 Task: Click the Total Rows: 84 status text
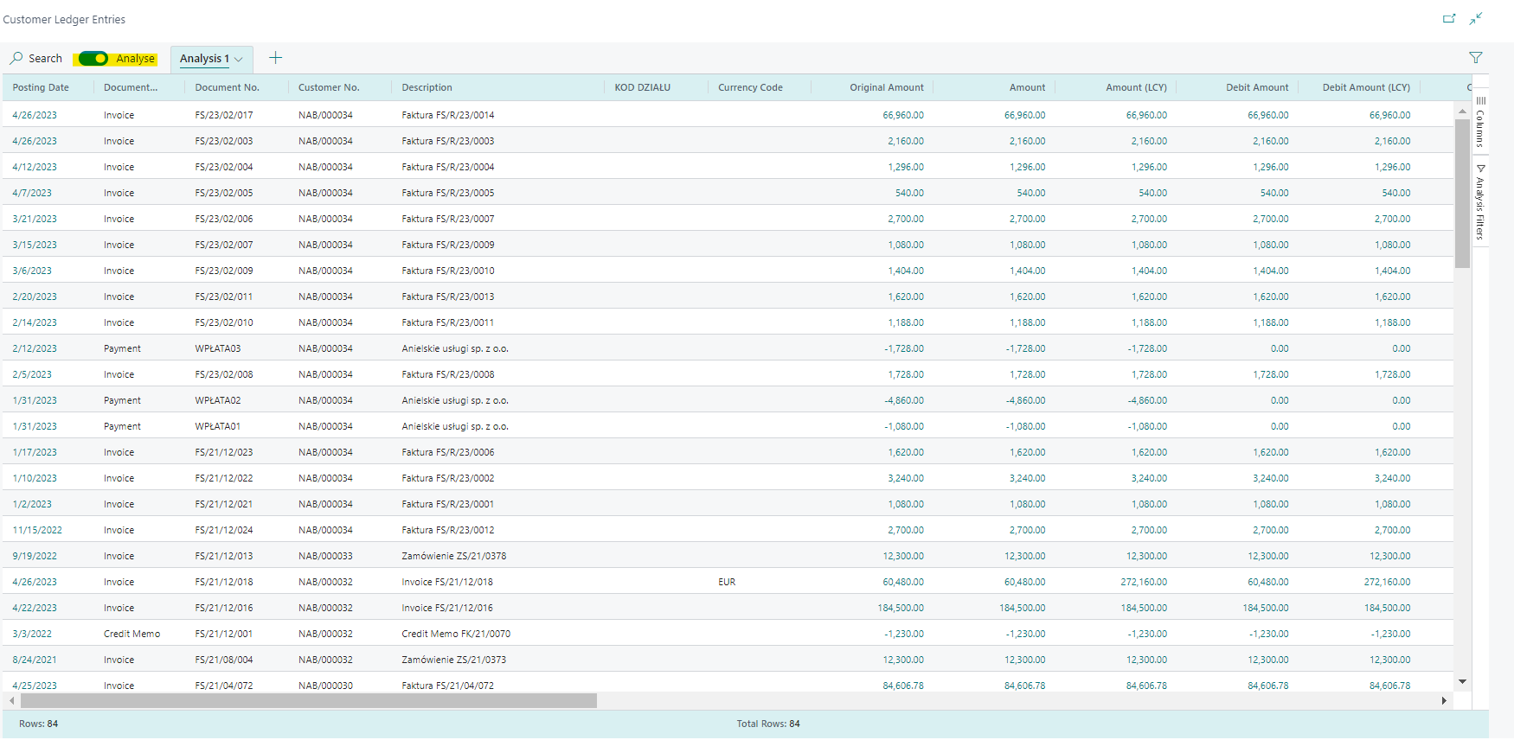pos(768,724)
